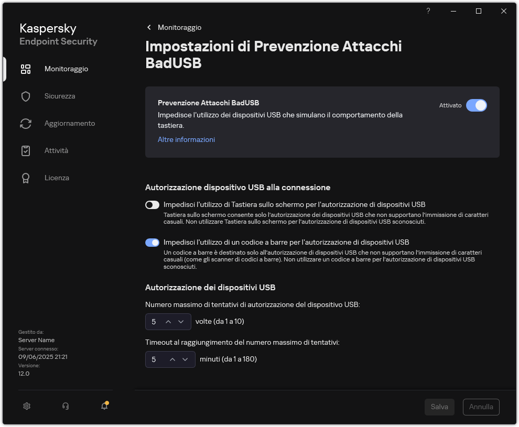Switch to the Sicurezza section
This screenshot has height=427, width=519.
pos(59,96)
